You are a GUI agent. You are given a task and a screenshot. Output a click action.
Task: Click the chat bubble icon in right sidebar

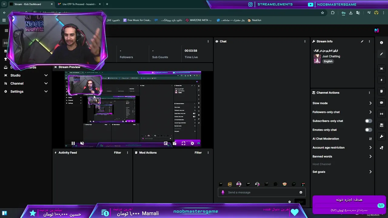(x=381, y=103)
